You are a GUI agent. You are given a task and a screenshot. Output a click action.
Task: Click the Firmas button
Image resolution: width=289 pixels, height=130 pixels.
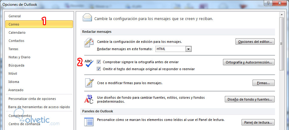pyautogui.click(x=263, y=83)
